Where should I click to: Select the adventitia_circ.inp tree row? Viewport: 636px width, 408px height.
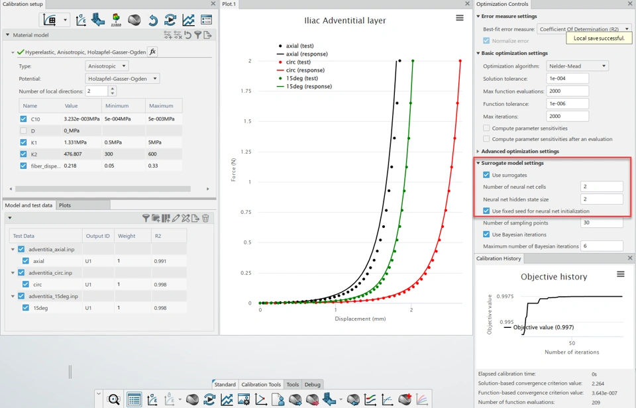point(50,272)
